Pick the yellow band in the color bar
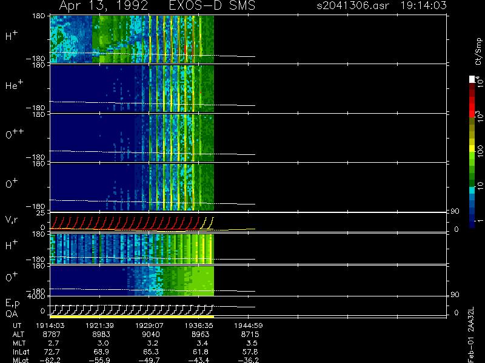 click(x=472, y=148)
